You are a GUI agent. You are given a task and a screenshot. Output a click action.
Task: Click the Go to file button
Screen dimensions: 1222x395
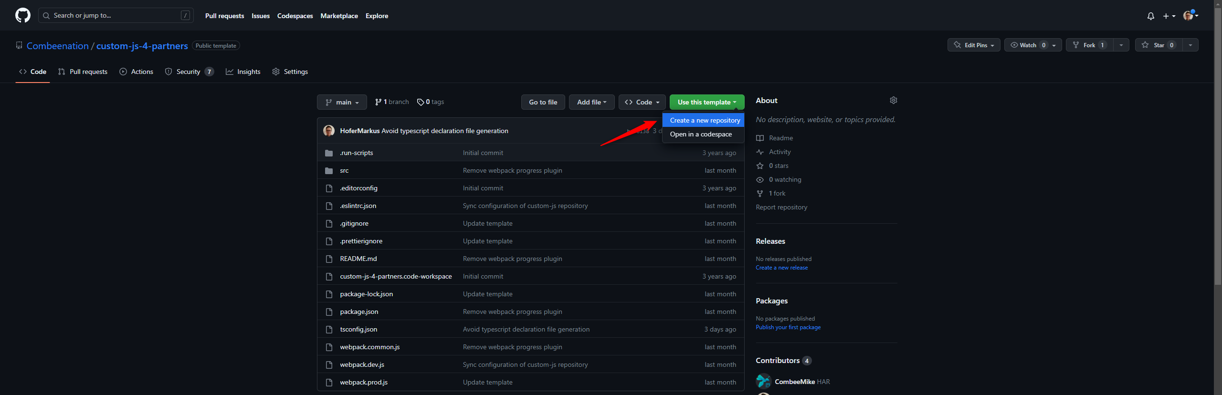pyautogui.click(x=543, y=102)
